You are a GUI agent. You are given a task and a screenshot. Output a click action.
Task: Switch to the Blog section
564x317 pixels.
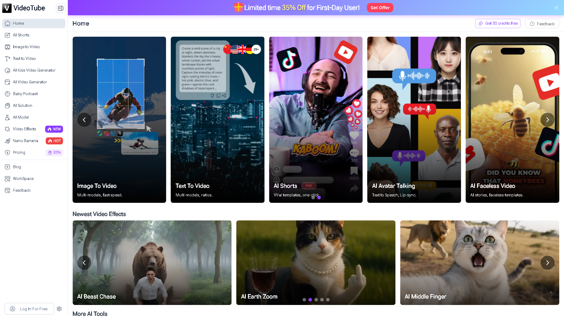(x=17, y=167)
